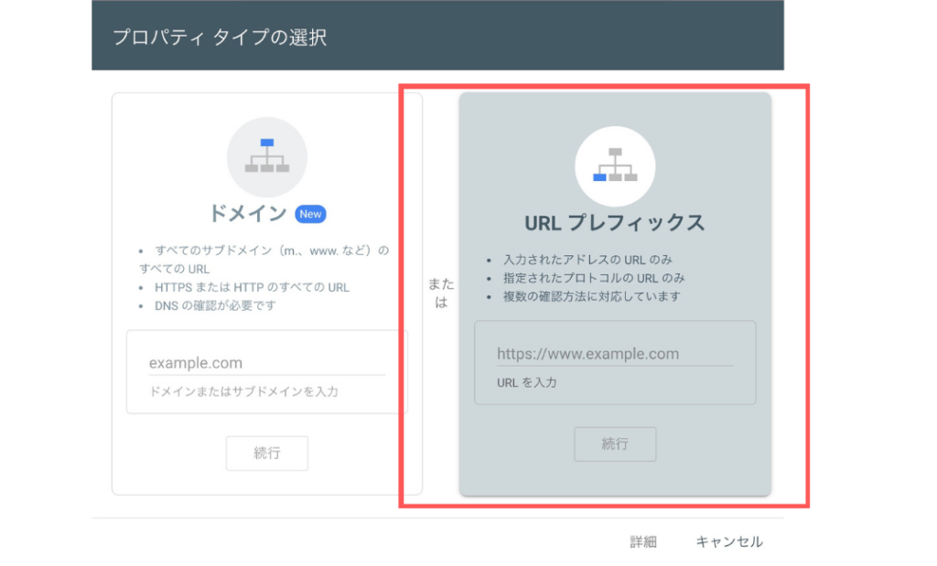
Task: Focus the https://www.example.com URL input field
Action: coord(614,354)
